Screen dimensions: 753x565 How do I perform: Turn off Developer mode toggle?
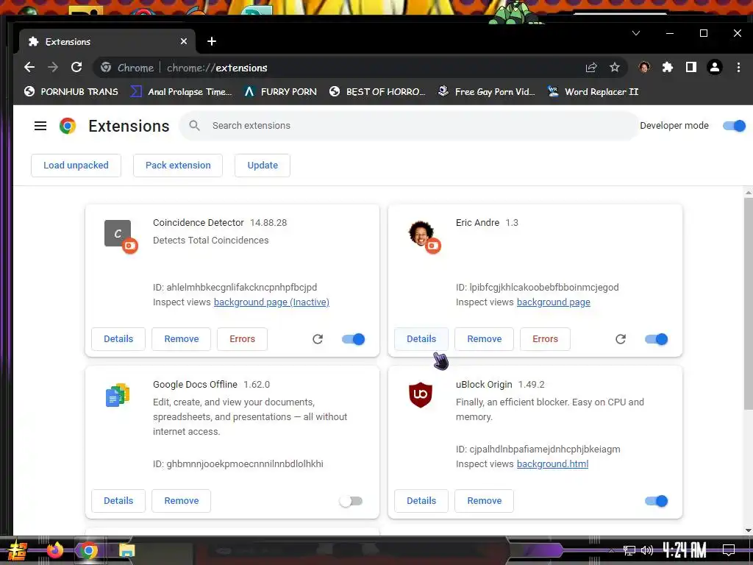click(735, 126)
